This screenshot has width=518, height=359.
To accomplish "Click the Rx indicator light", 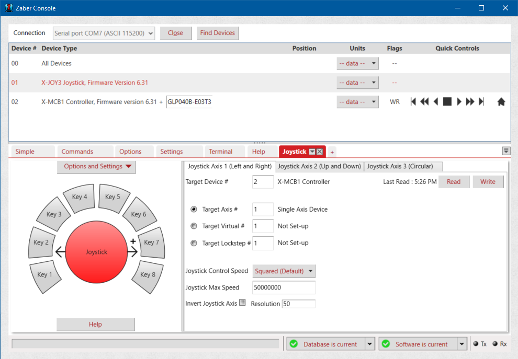I will pyautogui.click(x=495, y=343).
